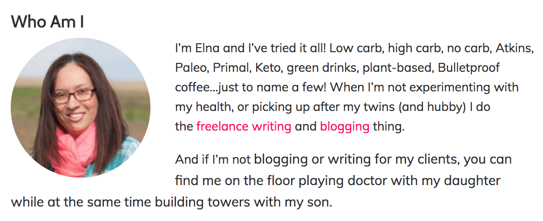Open the pink blogging link

[x=345, y=126]
